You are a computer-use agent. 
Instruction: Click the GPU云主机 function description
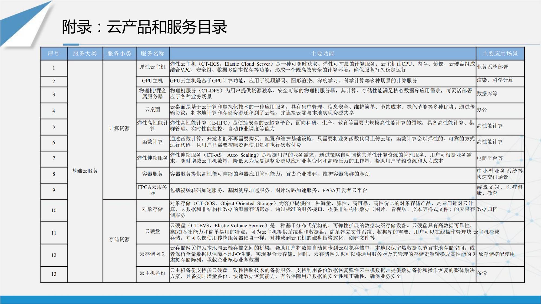(322, 81)
